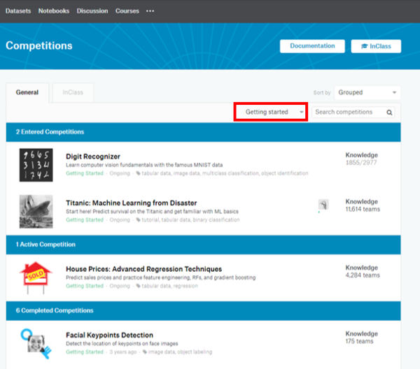This screenshot has width=420, height=369.
Task: Open the Datasets menu item
Action: [x=18, y=11]
